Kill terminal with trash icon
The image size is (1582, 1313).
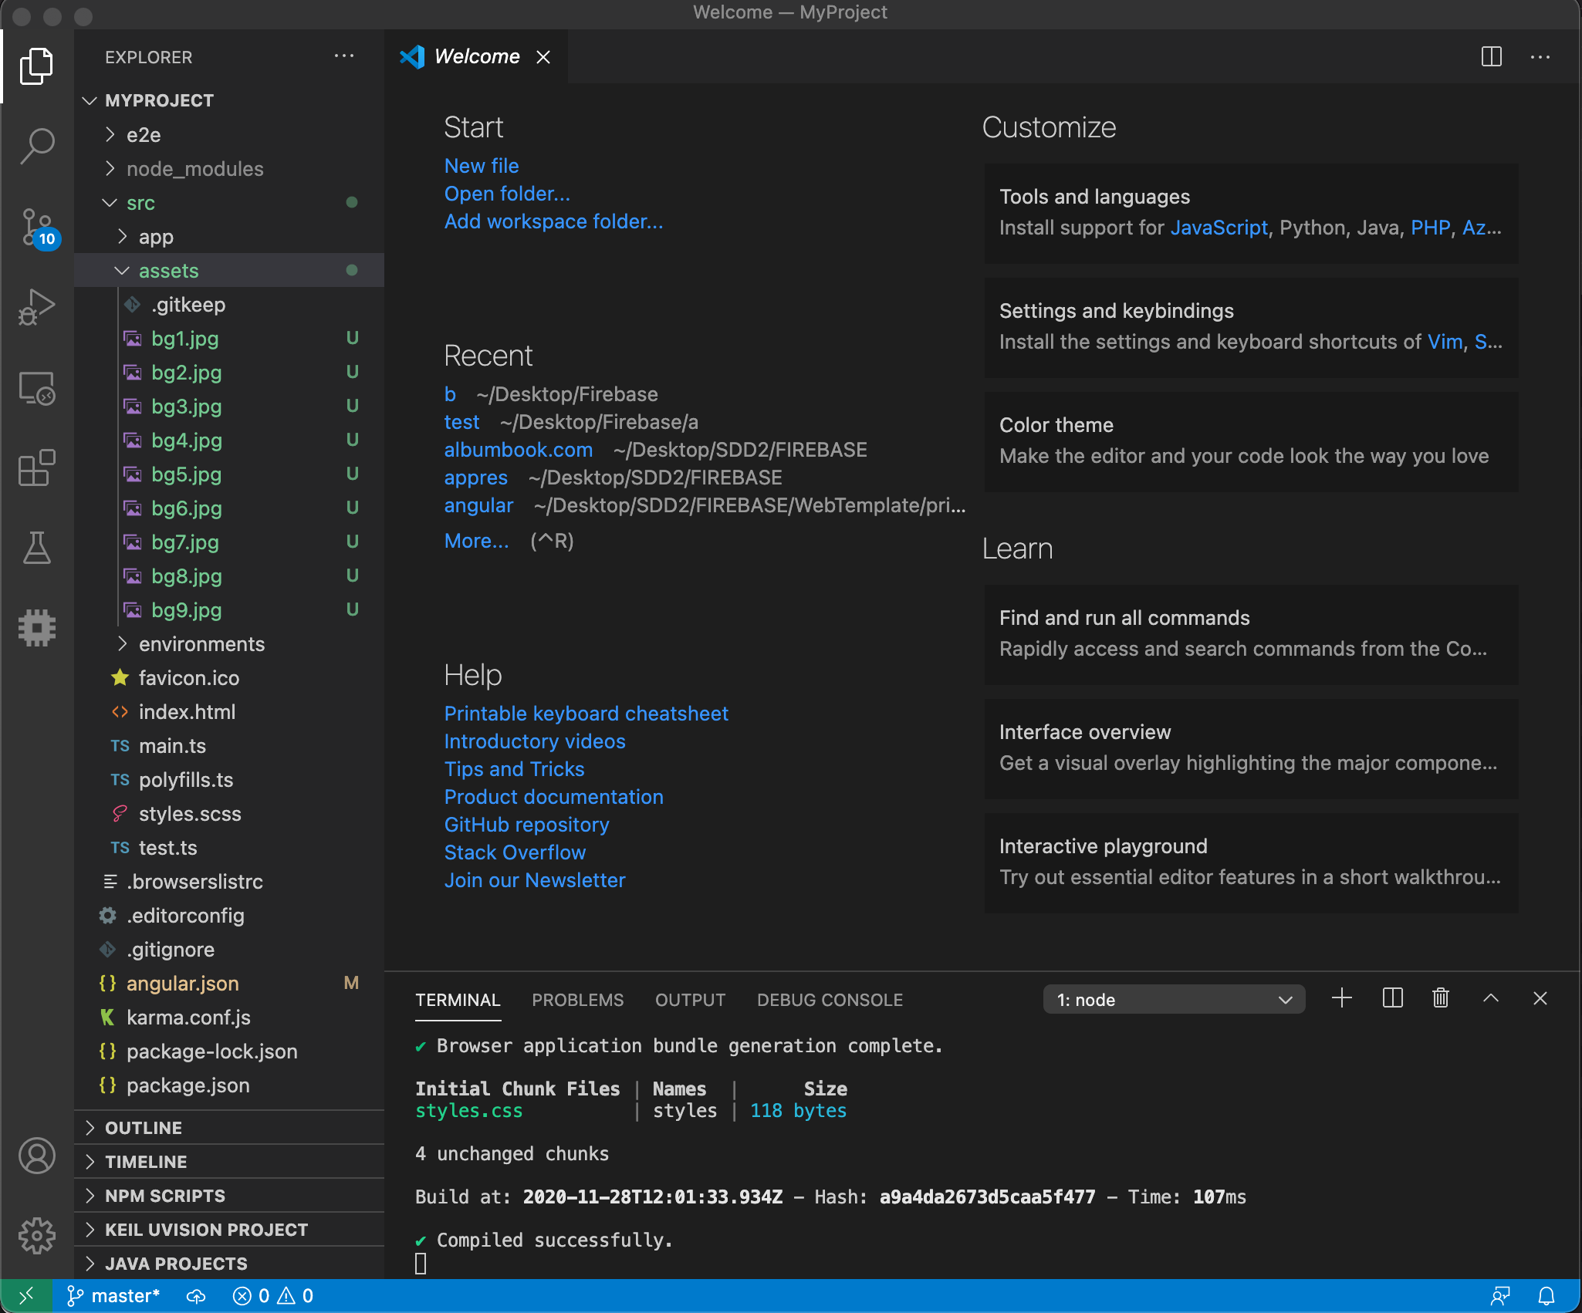[1440, 999]
